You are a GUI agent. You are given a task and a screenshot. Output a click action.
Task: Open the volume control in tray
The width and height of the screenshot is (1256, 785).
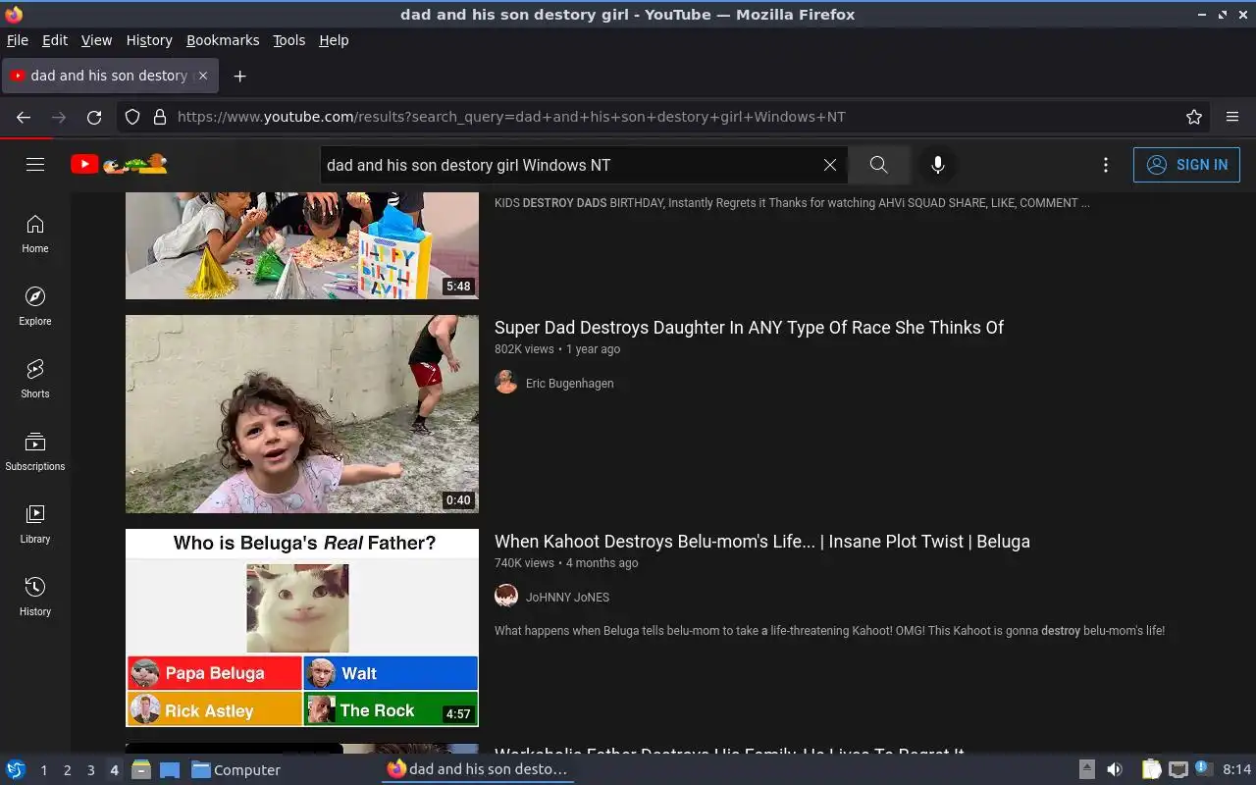point(1115,769)
